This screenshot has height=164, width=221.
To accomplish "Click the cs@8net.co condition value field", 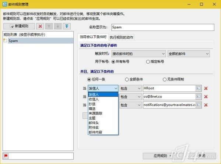I will click(x=169, y=97).
